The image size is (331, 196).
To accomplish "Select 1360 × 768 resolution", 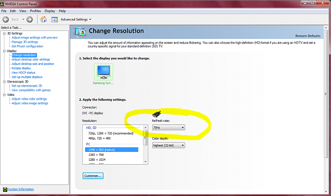I will pyautogui.click(x=96, y=155).
